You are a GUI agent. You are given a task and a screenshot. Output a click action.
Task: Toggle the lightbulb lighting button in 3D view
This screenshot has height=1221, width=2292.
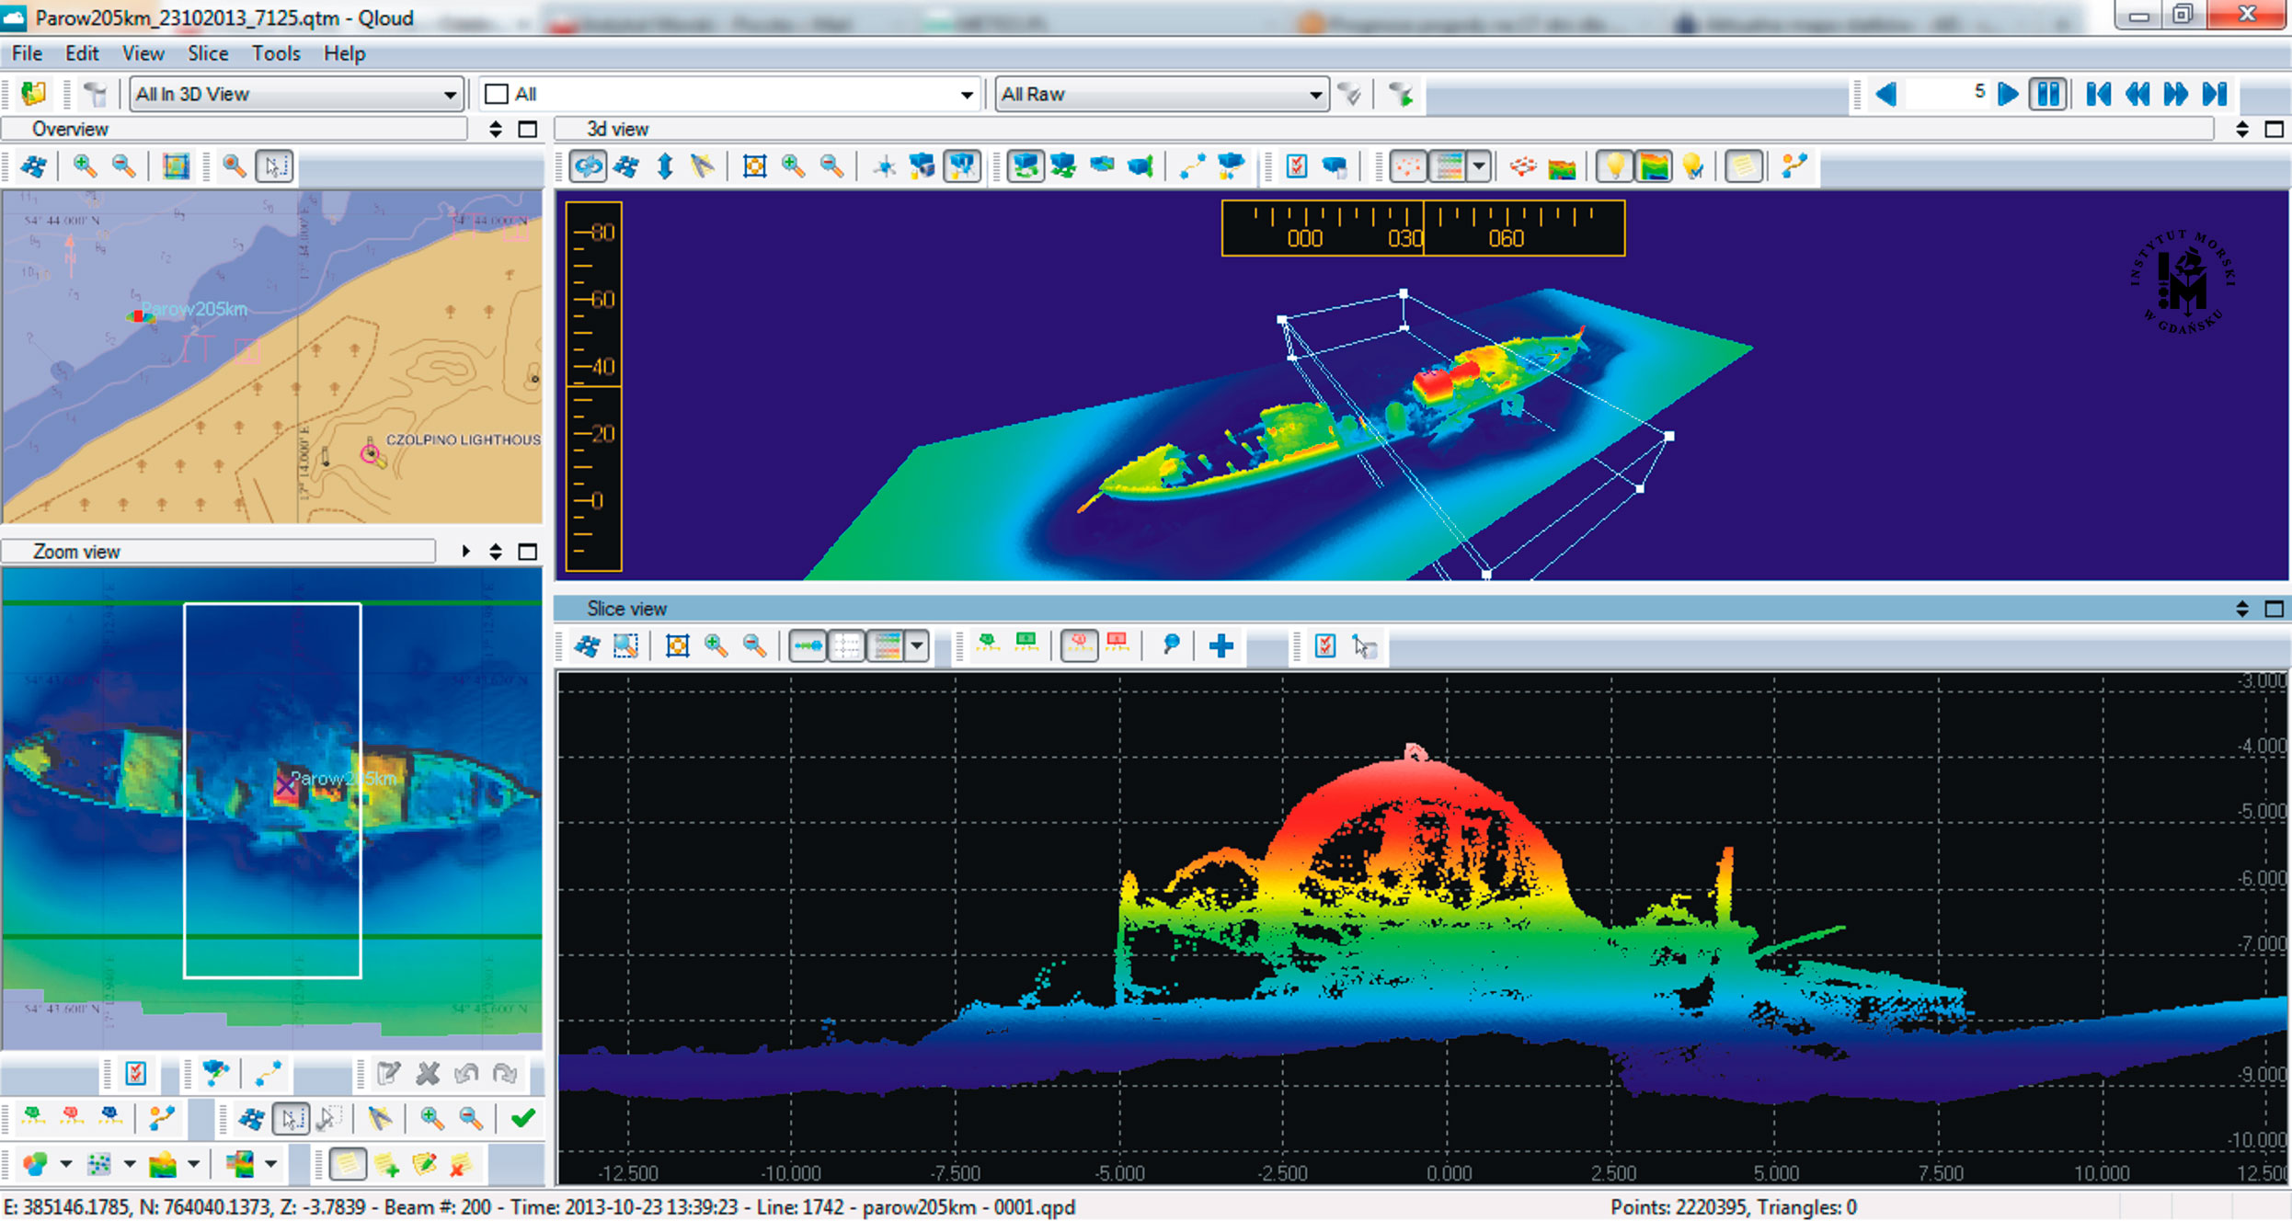1614,166
